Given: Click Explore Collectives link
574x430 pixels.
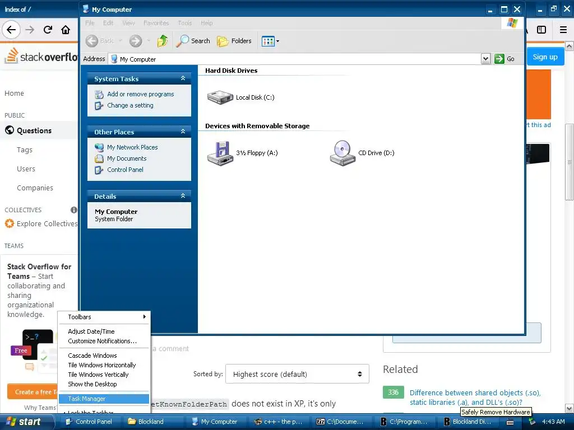Looking at the screenshot, I should 47,224.
